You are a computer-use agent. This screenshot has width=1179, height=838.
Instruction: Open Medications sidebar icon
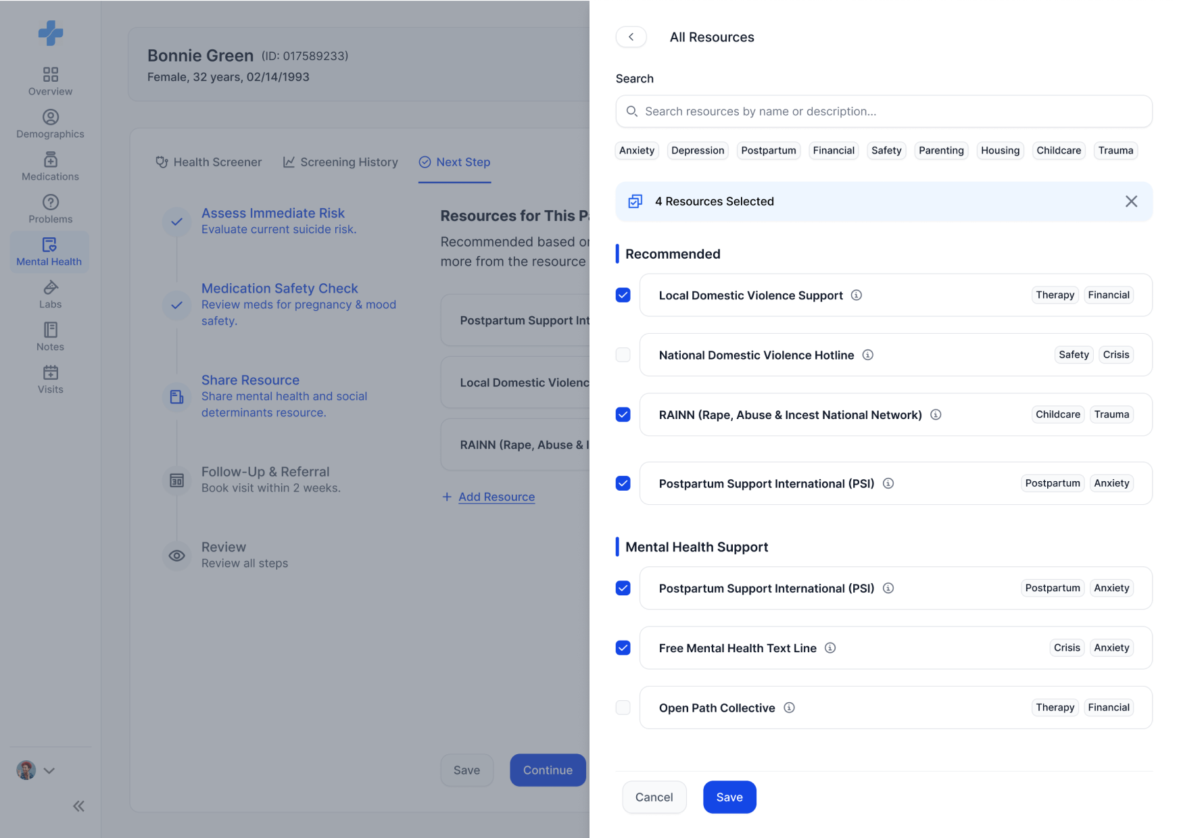[50, 166]
